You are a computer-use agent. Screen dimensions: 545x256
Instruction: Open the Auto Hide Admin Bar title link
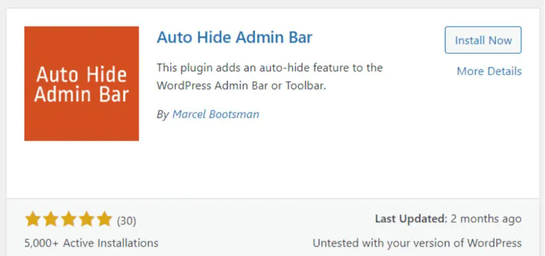pyautogui.click(x=235, y=37)
